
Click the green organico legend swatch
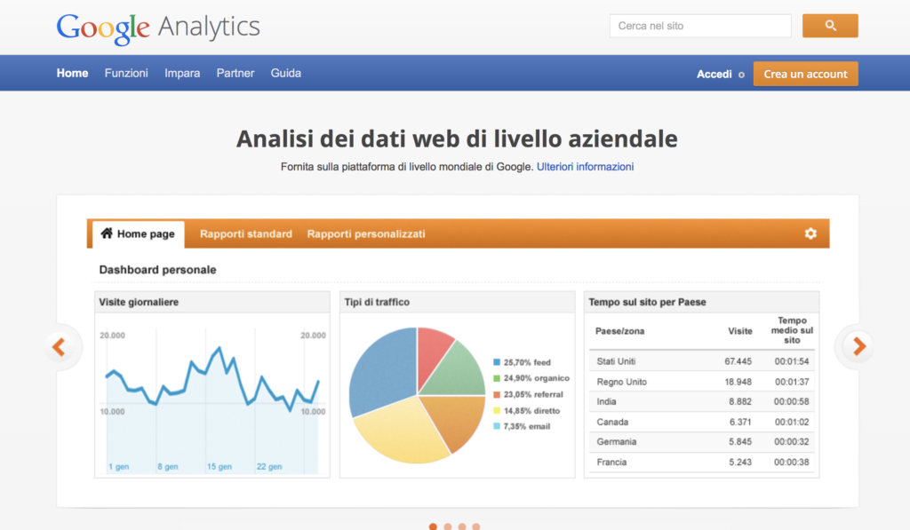[496, 378]
